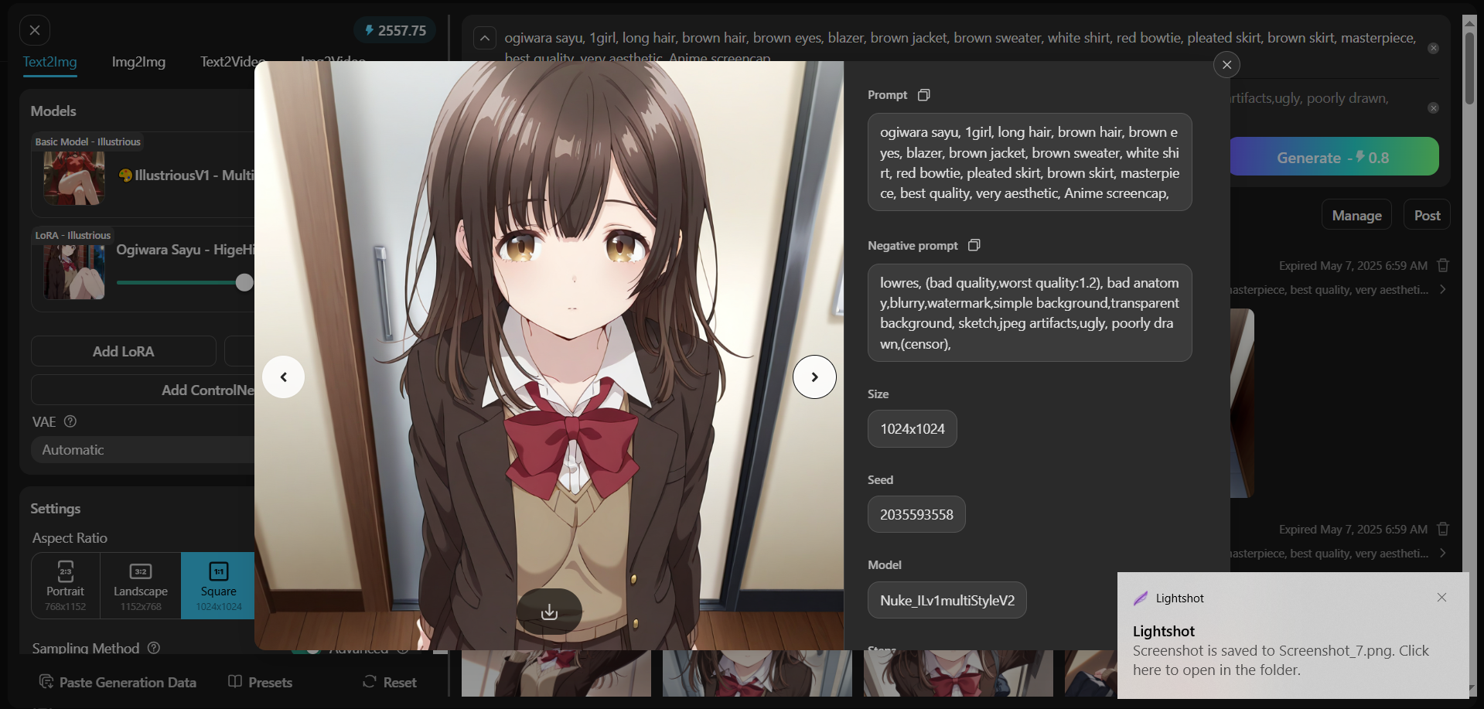This screenshot has width=1484, height=709.
Task: Close the image preview dialog
Action: coord(1226,64)
